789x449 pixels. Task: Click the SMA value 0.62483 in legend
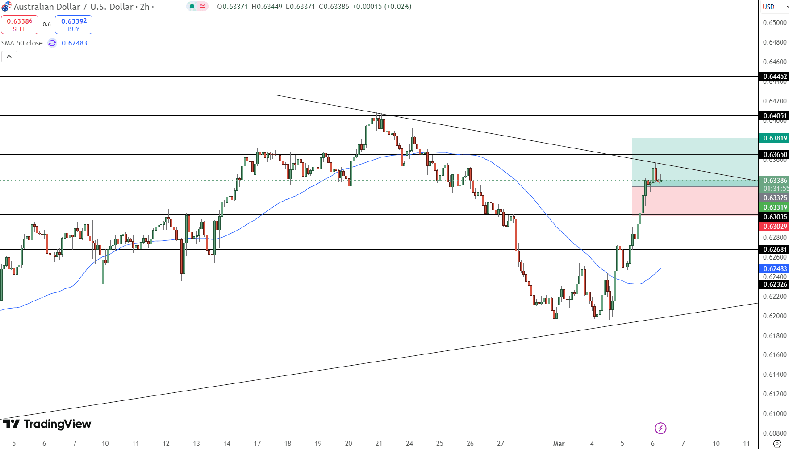75,43
